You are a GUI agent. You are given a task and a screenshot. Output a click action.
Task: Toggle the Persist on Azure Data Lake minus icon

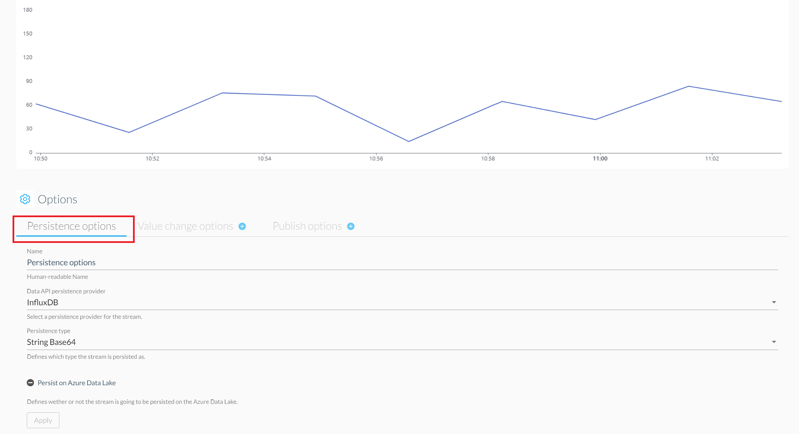pos(31,383)
